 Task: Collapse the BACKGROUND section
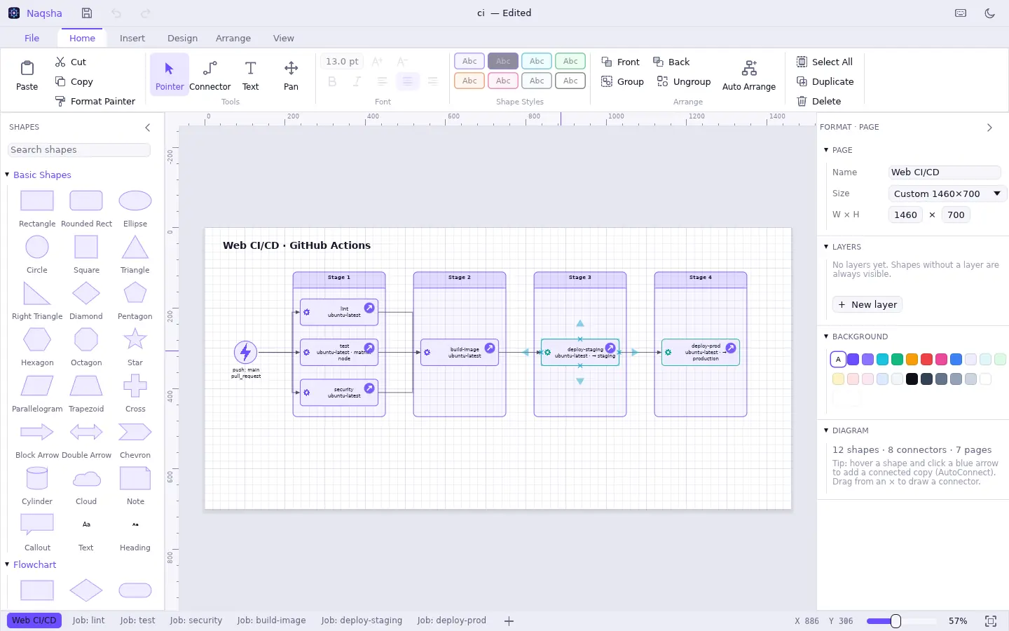[x=856, y=337]
